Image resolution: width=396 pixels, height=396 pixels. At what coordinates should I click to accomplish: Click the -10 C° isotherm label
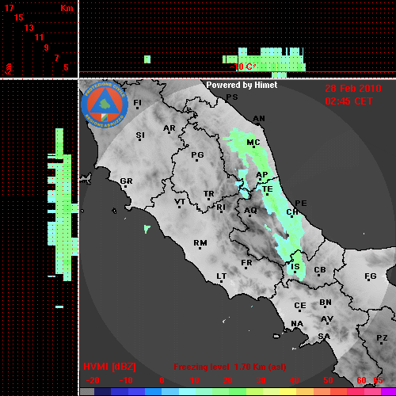(243, 67)
